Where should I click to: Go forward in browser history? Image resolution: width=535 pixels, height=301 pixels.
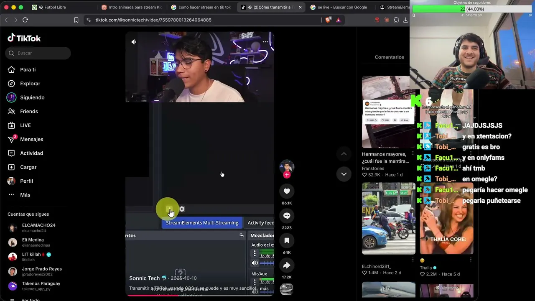pyautogui.click(x=15, y=20)
